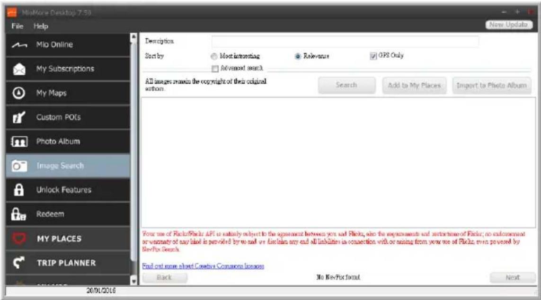Select the Most interesting sort option
This screenshot has height=300, width=541.
tap(214, 56)
